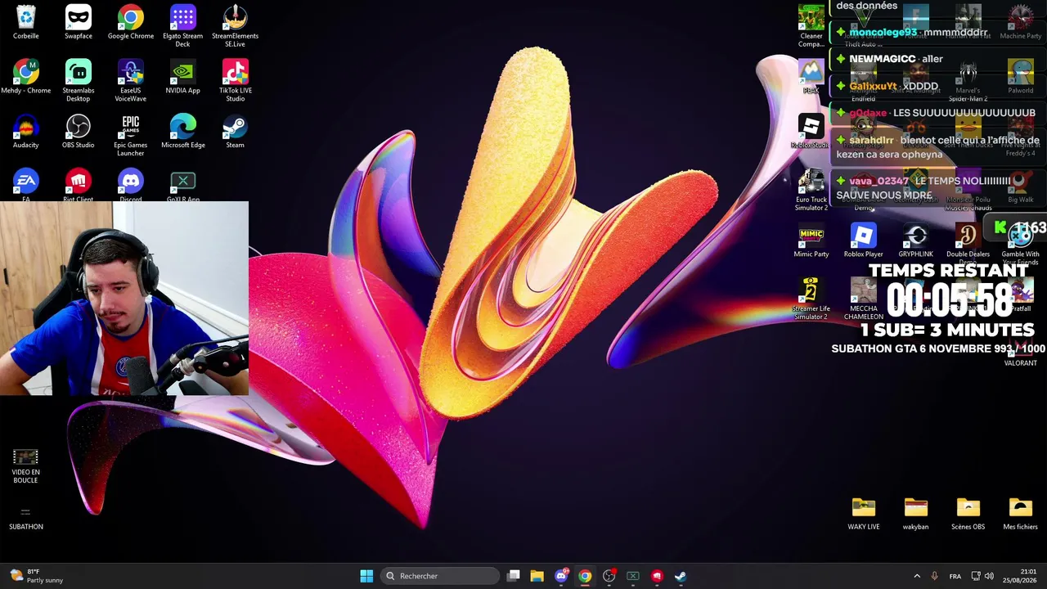Click the Rechercher taskbar search box
The image size is (1047, 589).
[x=440, y=576]
